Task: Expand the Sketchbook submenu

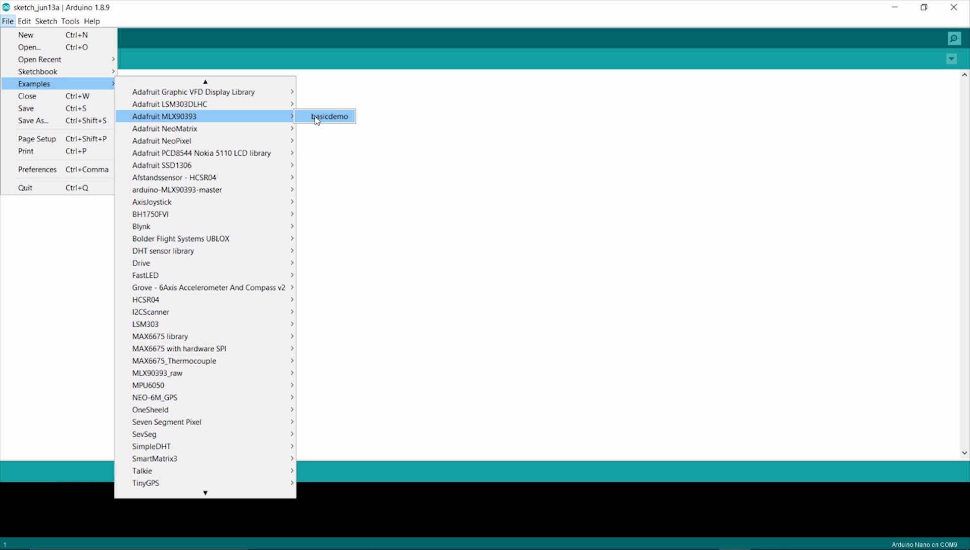Action: (59, 72)
